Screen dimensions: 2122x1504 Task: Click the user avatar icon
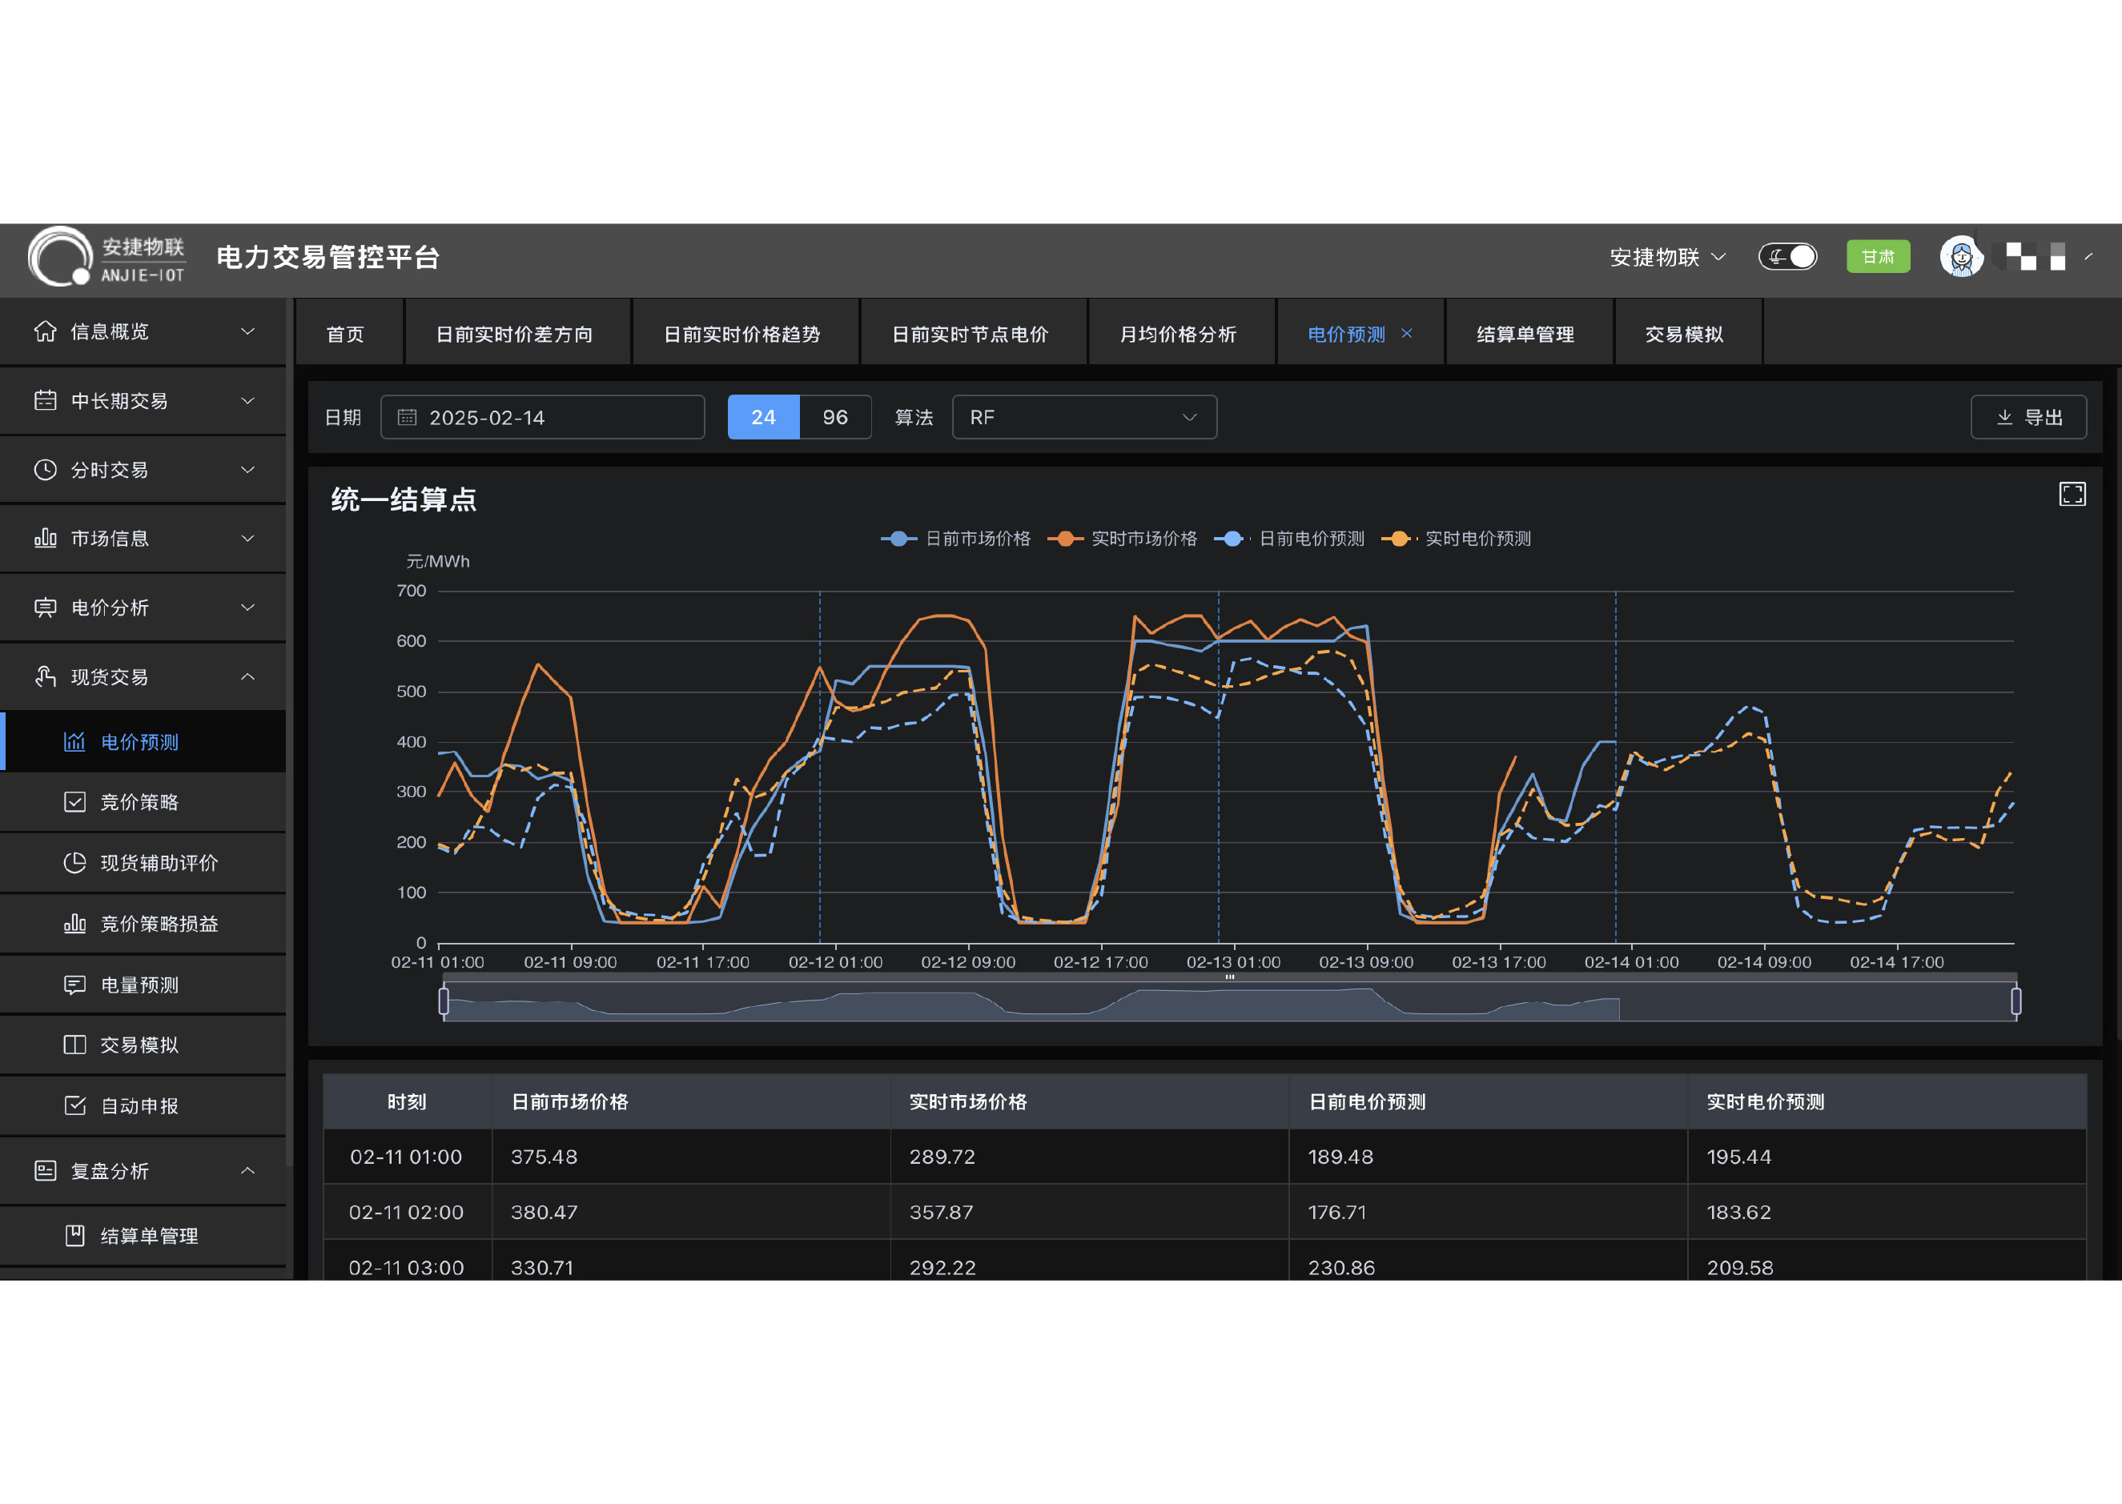(x=1960, y=256)
